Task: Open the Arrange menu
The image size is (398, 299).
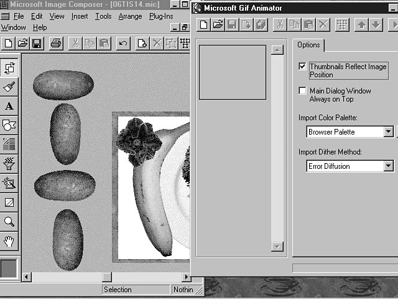Action: pos(130,16)
